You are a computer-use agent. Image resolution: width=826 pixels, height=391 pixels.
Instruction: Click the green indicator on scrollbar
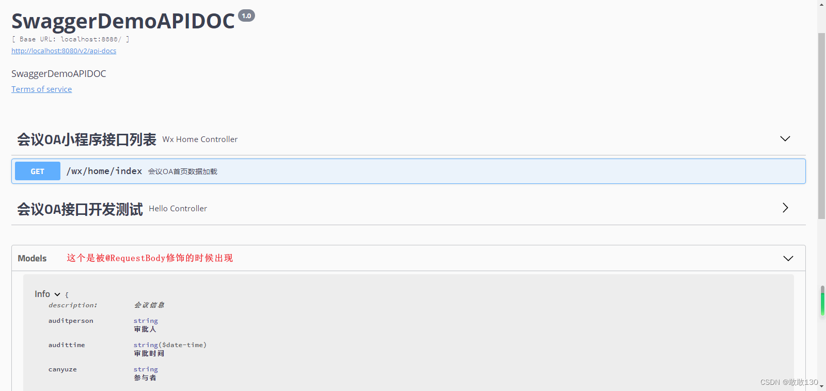click(x=823, y=304)
